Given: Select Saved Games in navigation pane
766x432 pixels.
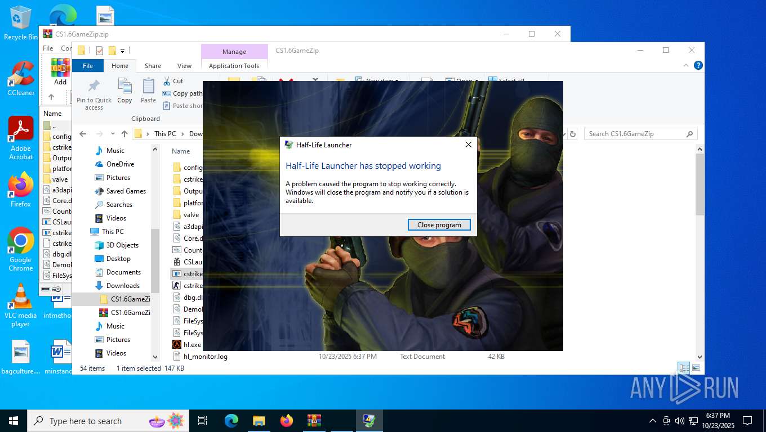Looking at the screenshot, I should click(x=126, y=191).
